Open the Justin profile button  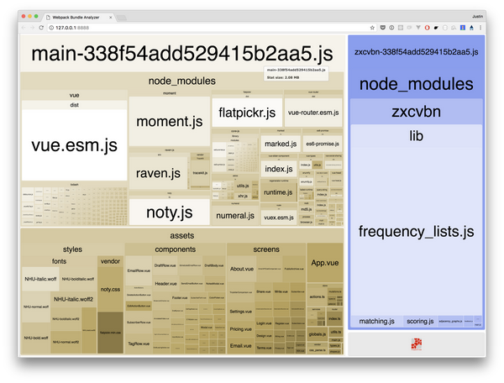477,17
